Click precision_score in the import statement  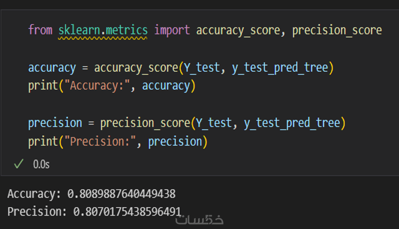(x=337, y=30)
